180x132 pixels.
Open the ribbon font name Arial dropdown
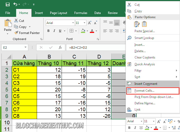coord(73,23)
